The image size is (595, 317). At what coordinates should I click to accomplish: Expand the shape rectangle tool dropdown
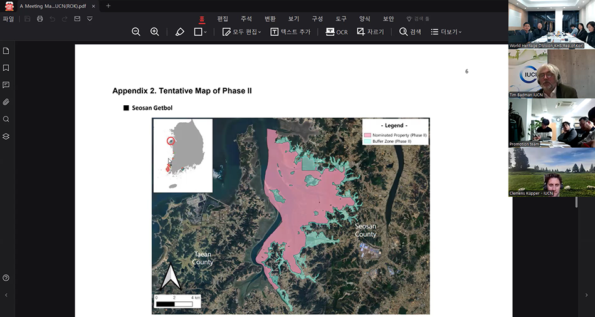(206, 32)
